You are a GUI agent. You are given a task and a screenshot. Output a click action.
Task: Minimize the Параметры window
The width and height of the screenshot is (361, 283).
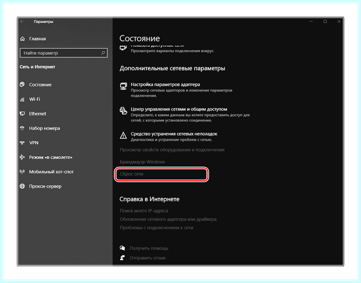(x=311, y=22)
